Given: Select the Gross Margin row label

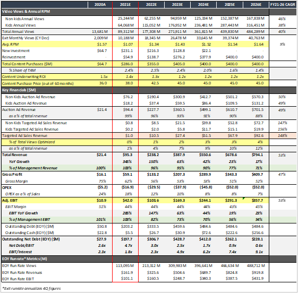Looking at the screenshot, I should click(x=16, y=181).
